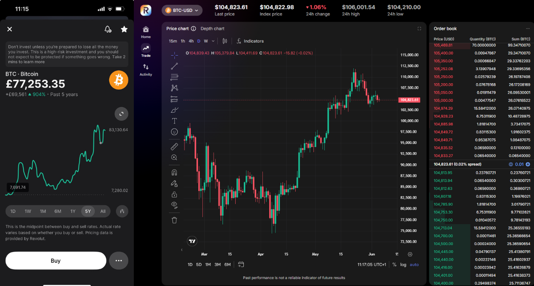Open the Trade sidebar item
This screenshot has height=286, width=534.
click(x=146, y=51)
